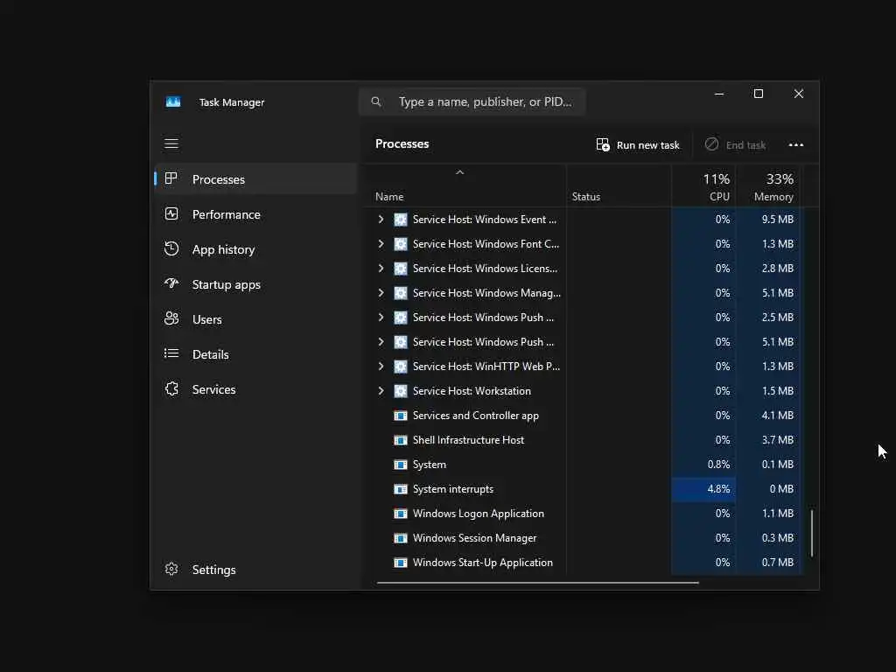
Task: Select the Shell Infrastructure Host row
Action: (584, 440)
